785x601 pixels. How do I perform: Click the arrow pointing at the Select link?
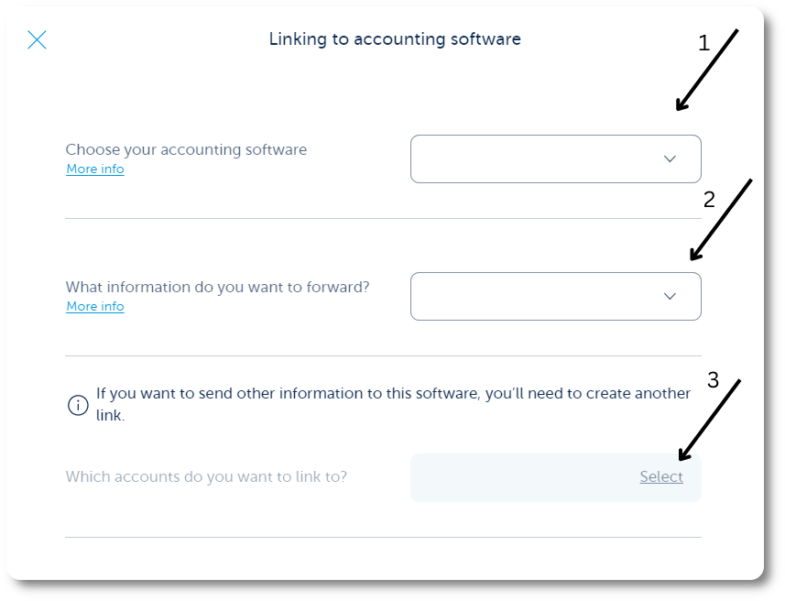coord(709,420)
